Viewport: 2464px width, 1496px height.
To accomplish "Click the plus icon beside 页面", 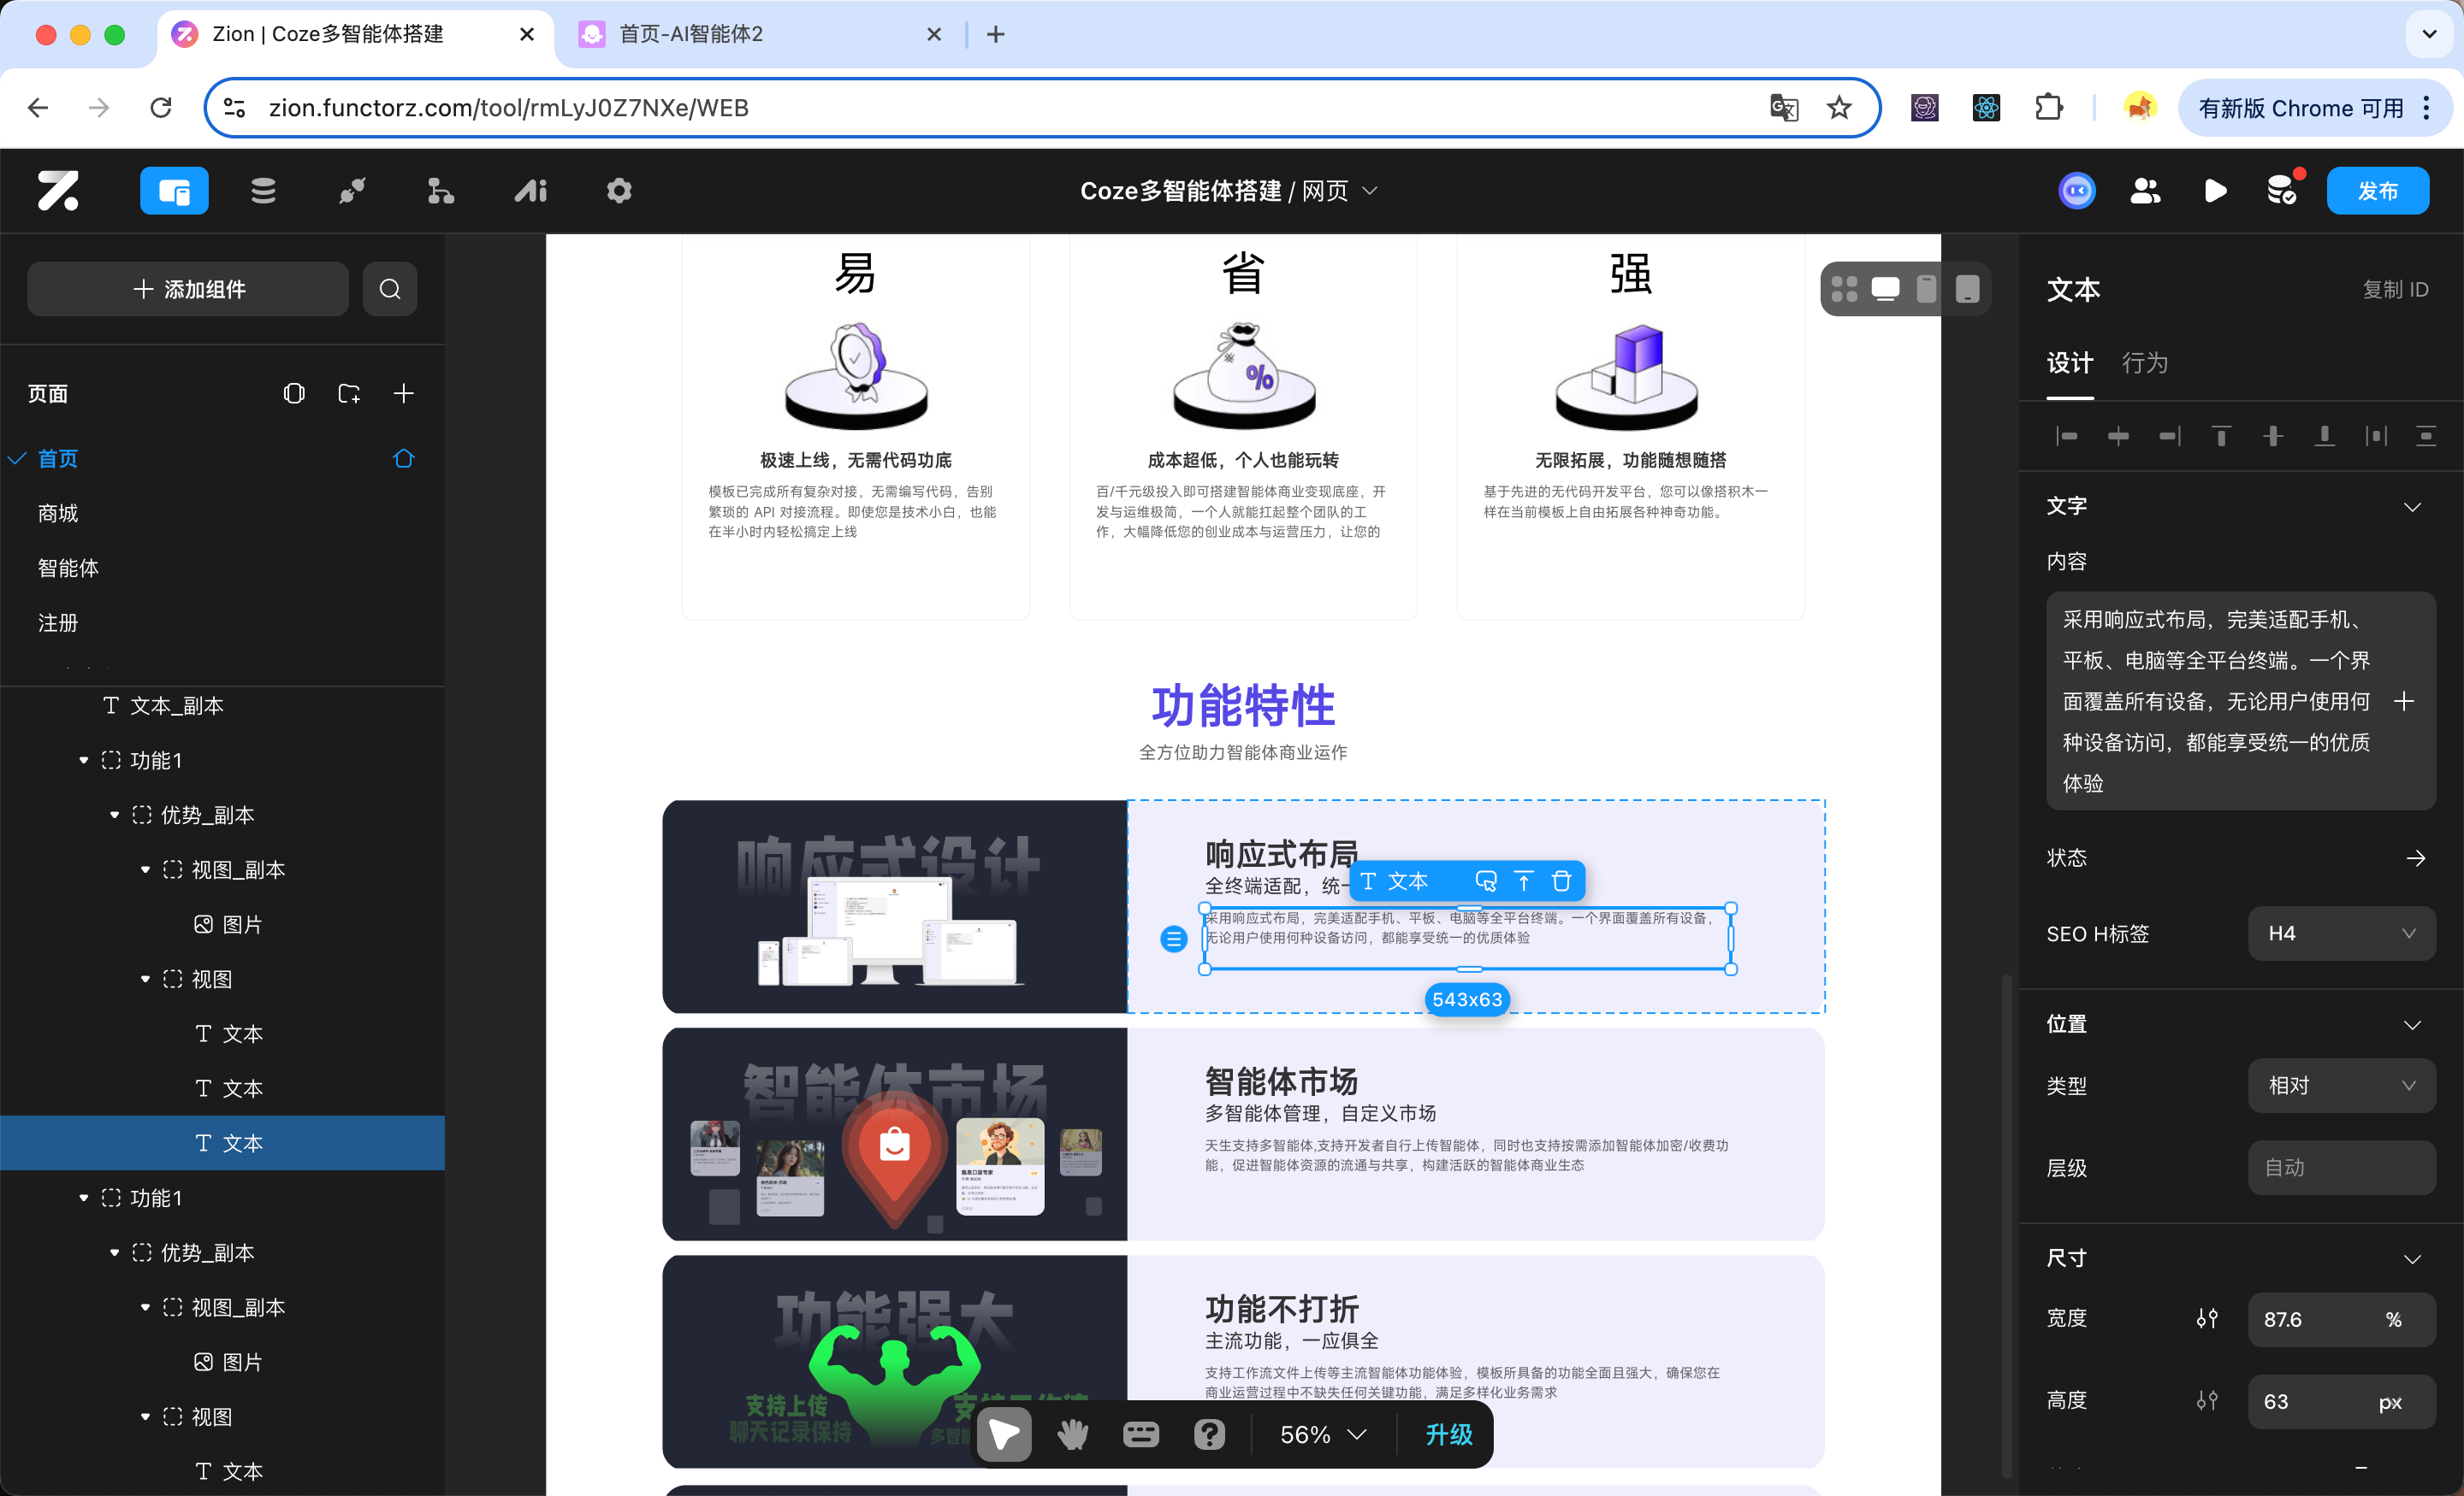I will point(404,394).
